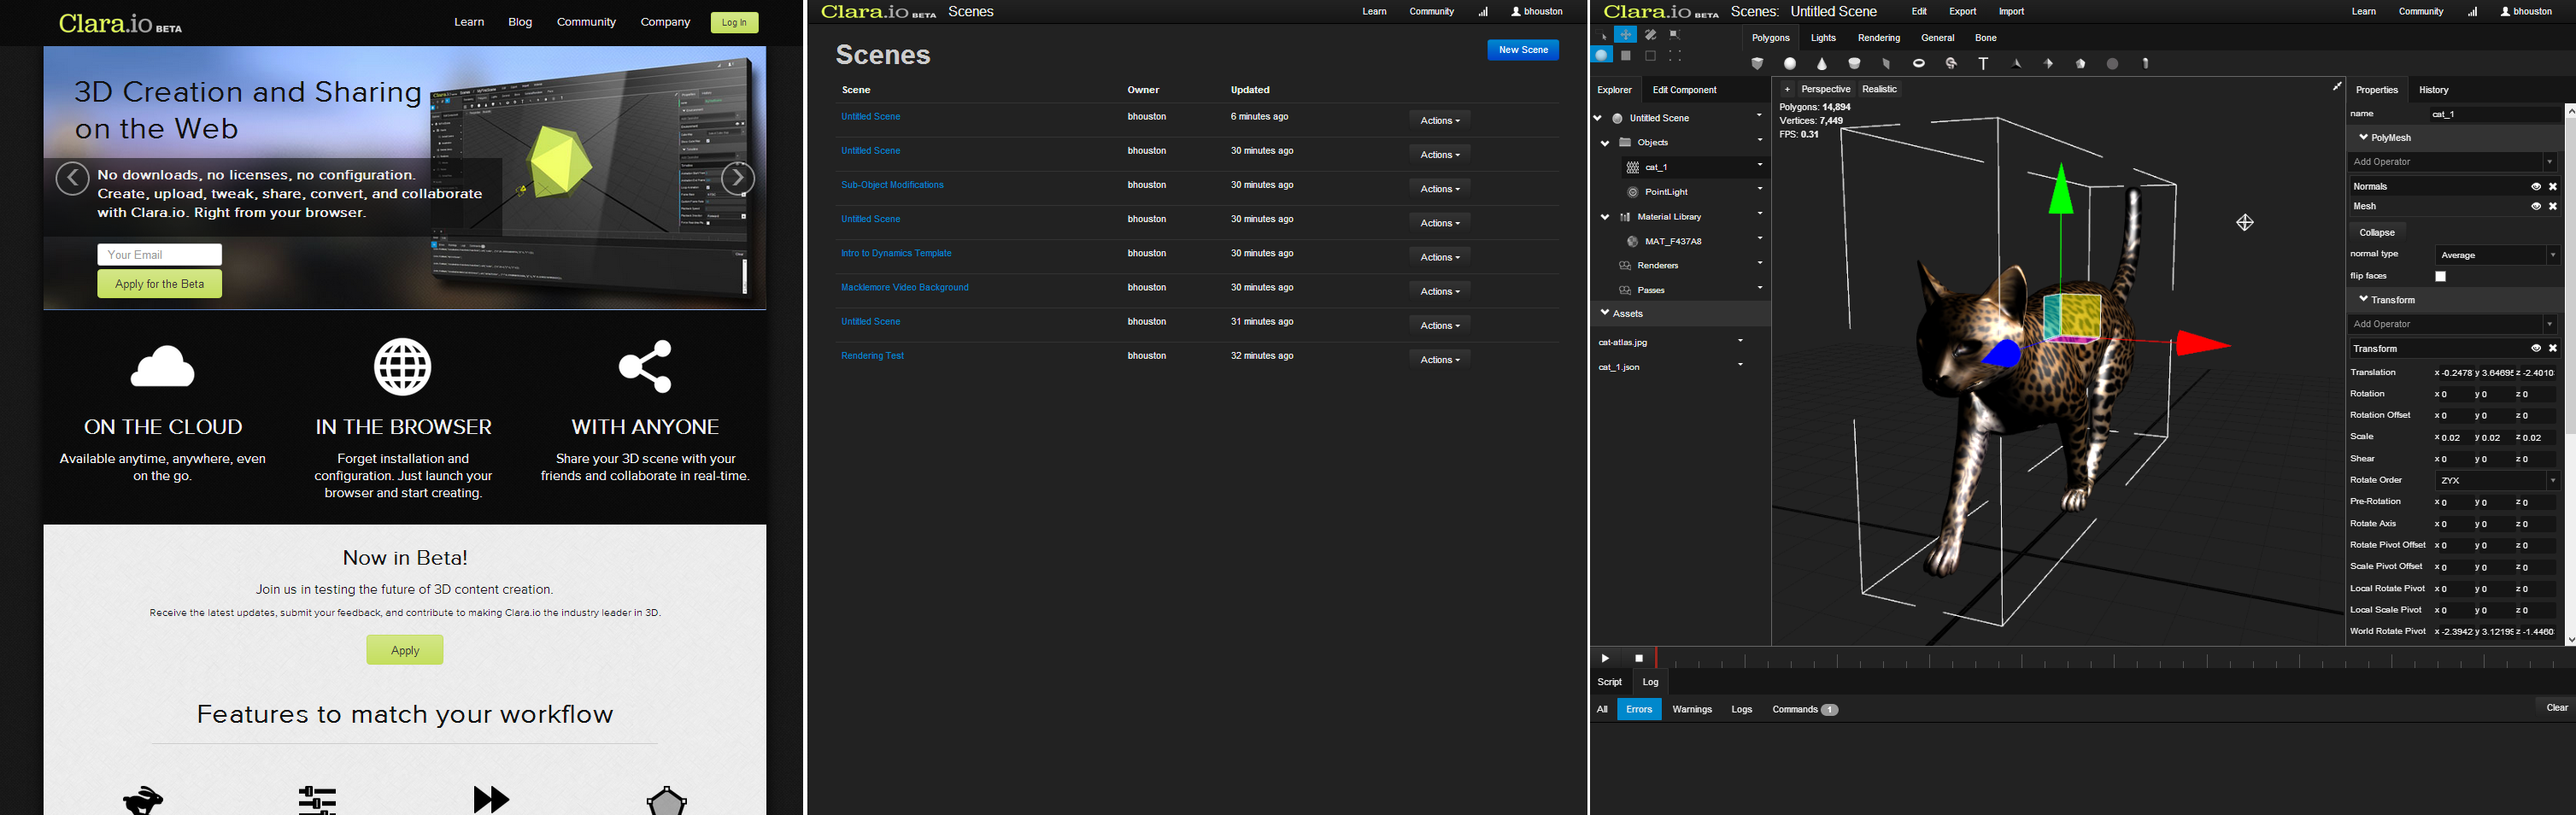
Task: Switch to Edit Component tab
Action: pyautogui.click(x=1684, y=90)
